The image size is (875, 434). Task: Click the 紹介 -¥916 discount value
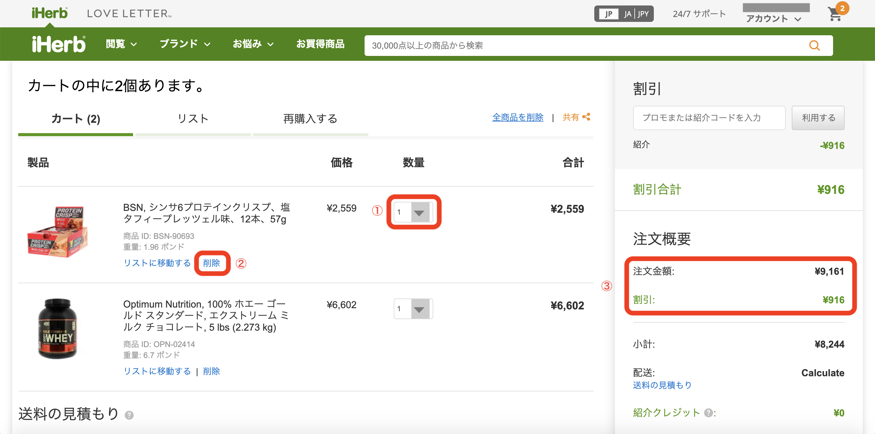832,146
